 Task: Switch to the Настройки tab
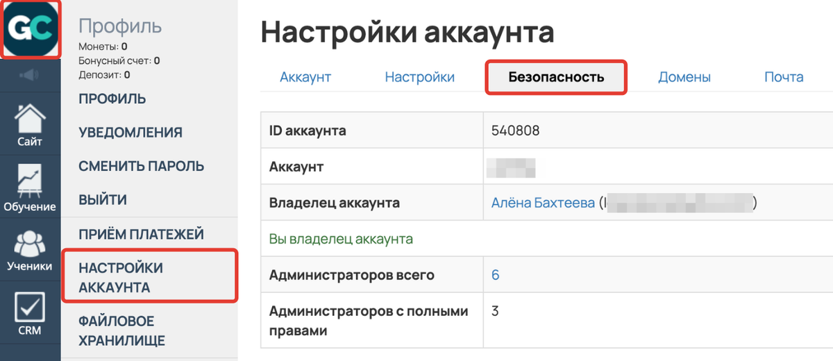[x=419, y=77]
